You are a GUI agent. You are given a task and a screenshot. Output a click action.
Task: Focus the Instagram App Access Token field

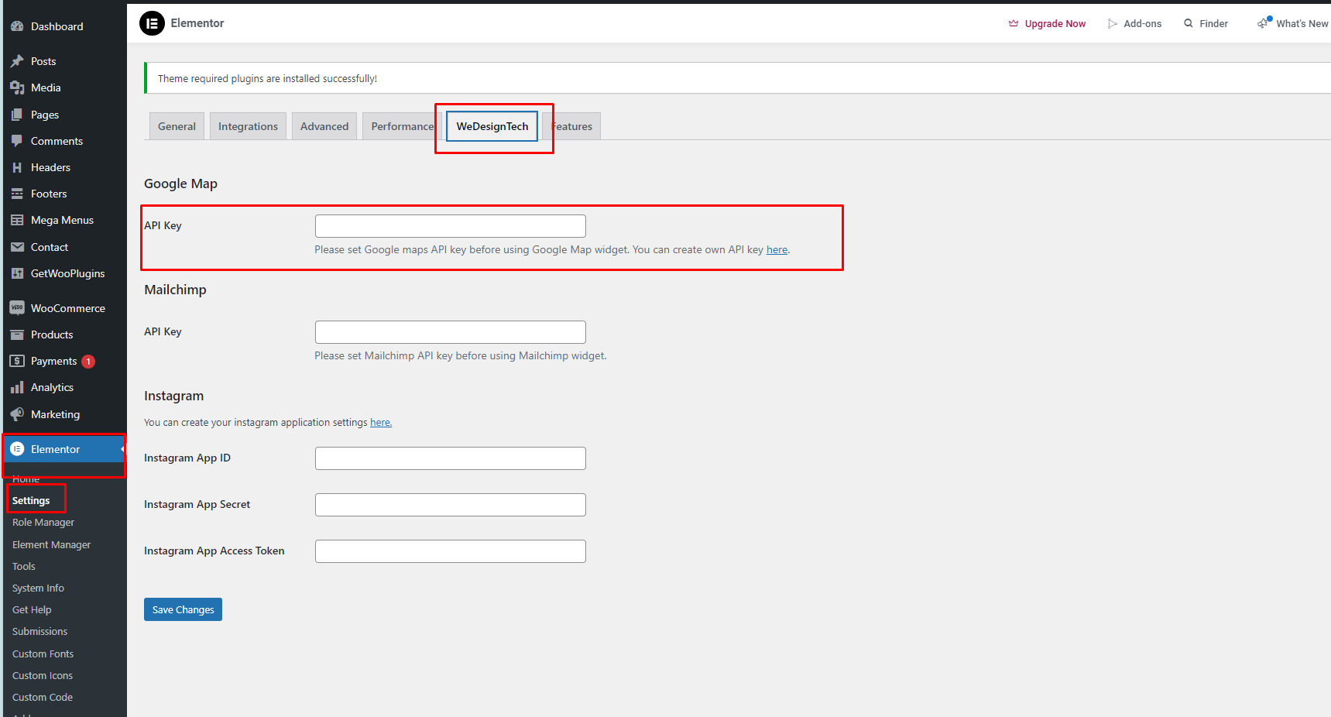click(x=451, y=551)
